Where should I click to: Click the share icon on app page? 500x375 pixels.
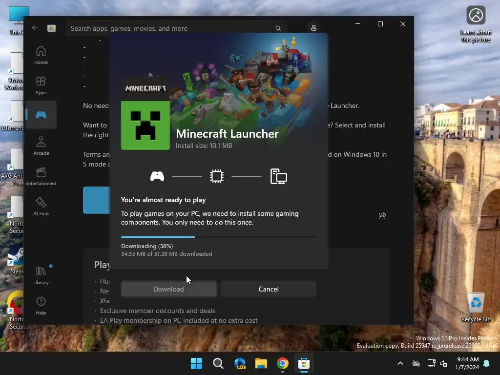click(382, 216)
